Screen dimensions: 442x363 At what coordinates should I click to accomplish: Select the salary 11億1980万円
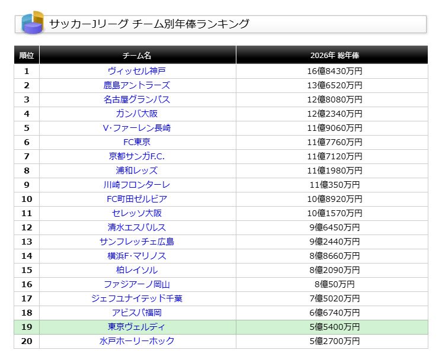(335, 171)
